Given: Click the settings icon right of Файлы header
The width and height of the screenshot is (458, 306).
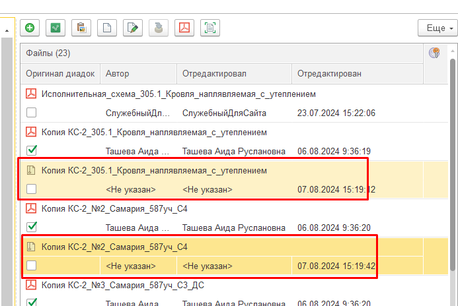Looking at the screenshot, I should click(434, 53).
